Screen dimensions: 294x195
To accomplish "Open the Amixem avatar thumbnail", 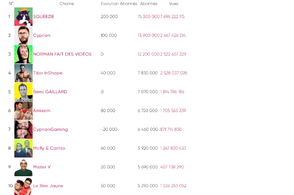I will [x=23, y=111].
